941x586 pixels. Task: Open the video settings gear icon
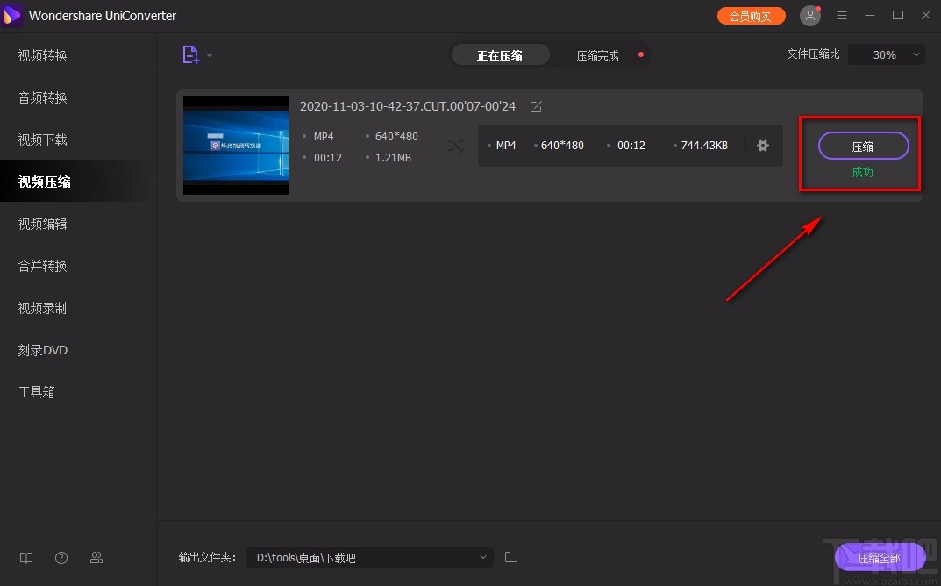[762, 146]
